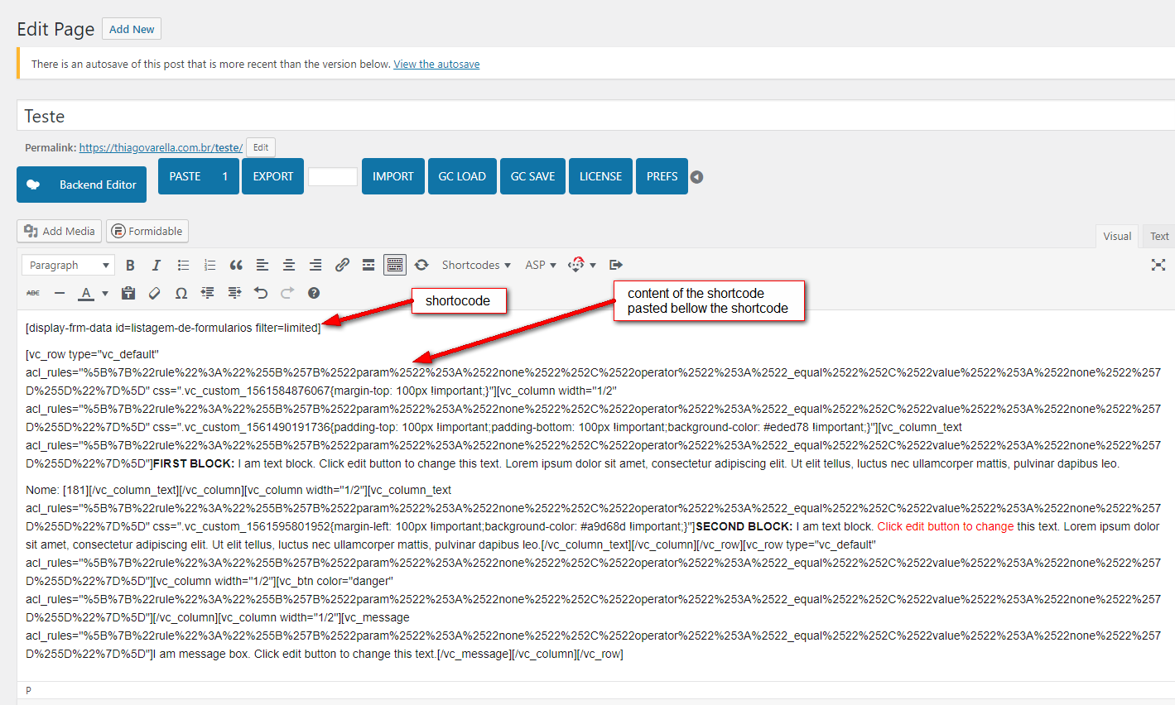Open the thiagovarella.com.br/teste permalink
The height and width of the screenshot is (705, 1175).
[x=161, y=147]
